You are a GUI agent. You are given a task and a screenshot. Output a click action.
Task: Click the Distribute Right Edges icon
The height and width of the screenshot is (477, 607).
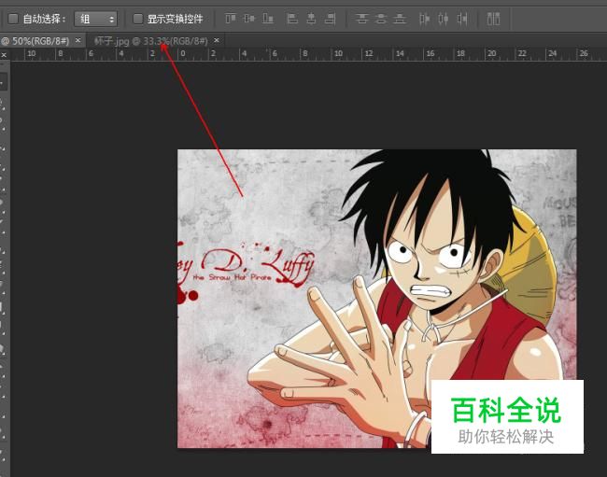(462, 18)
